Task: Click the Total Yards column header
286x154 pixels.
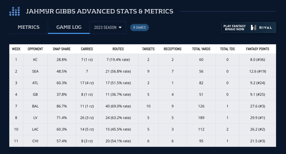Action: (x=201, y=49)
